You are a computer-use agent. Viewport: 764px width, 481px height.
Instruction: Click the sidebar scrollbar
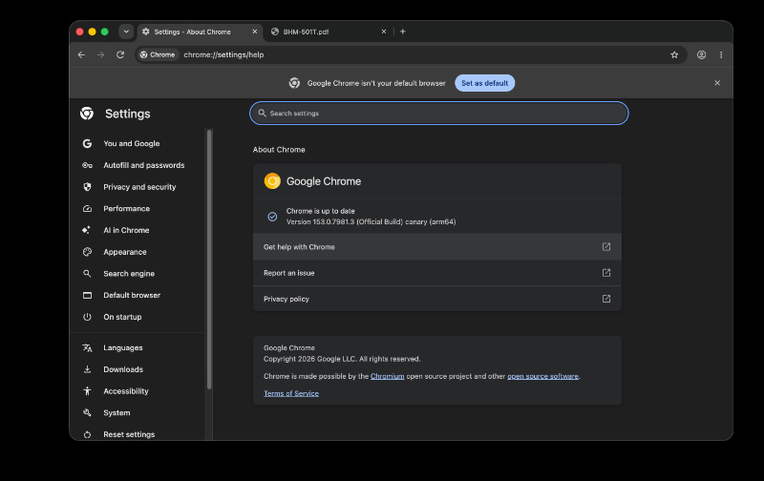point(209,259)
